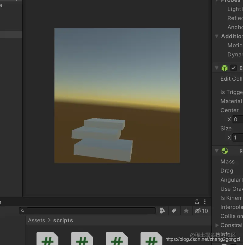Click the Motion Vectors property label
Viewport: 243px width, 245px height.
click(x=235, y=45)
